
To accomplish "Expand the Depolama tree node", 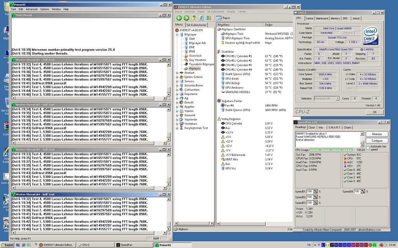I will pyautogui.click(x=177, y=94).
